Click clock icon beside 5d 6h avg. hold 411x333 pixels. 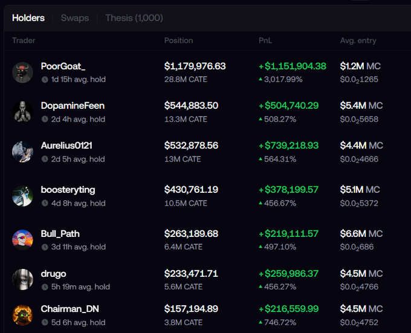pyautogui.click(x=45, y=323)
